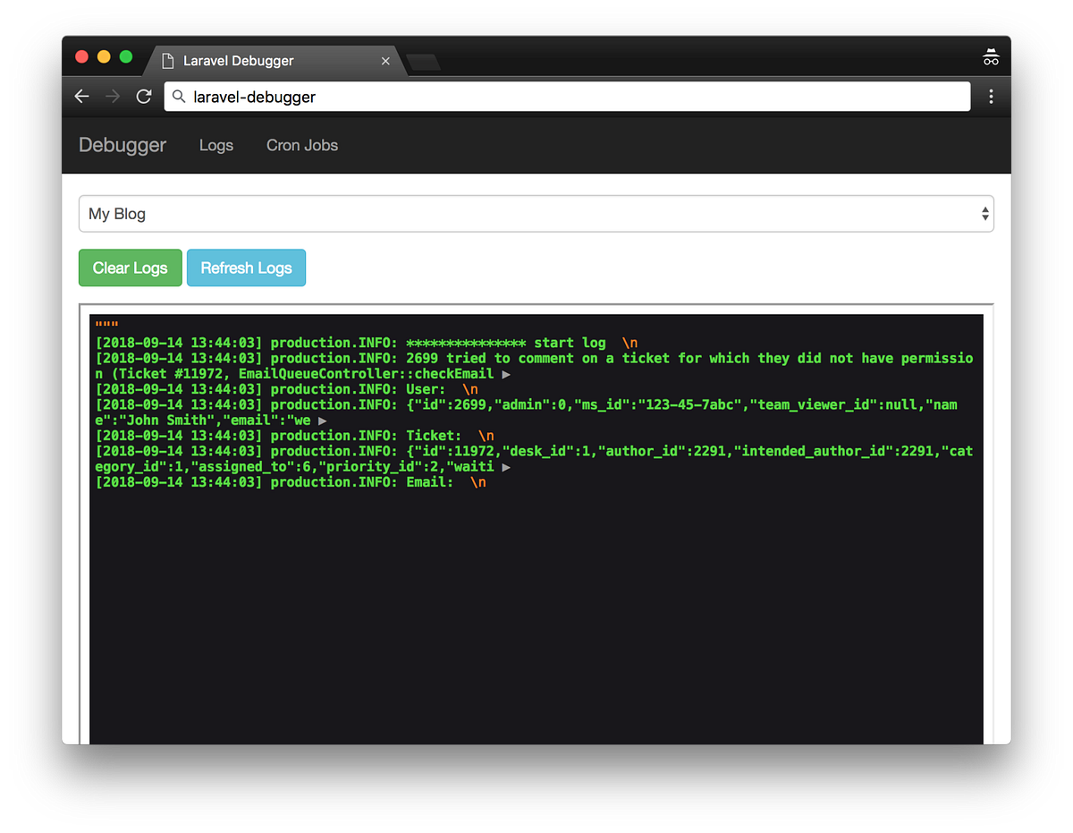Expand the truncated EmailQueueController log entry
Image resolution: width=1073 pixels, height=833 pixels.
pyautogui.click(x=507, y=374)
